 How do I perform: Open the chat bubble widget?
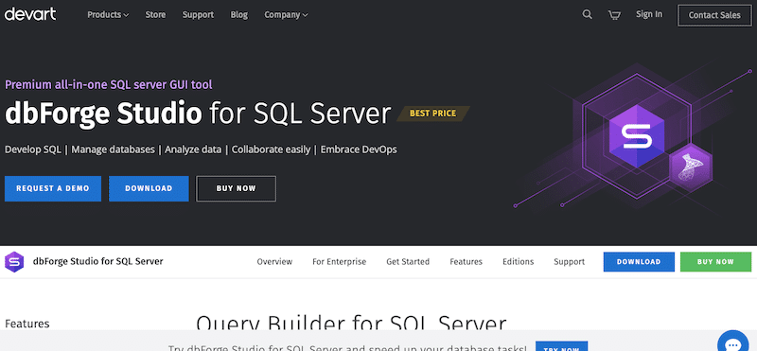(732, 342)
